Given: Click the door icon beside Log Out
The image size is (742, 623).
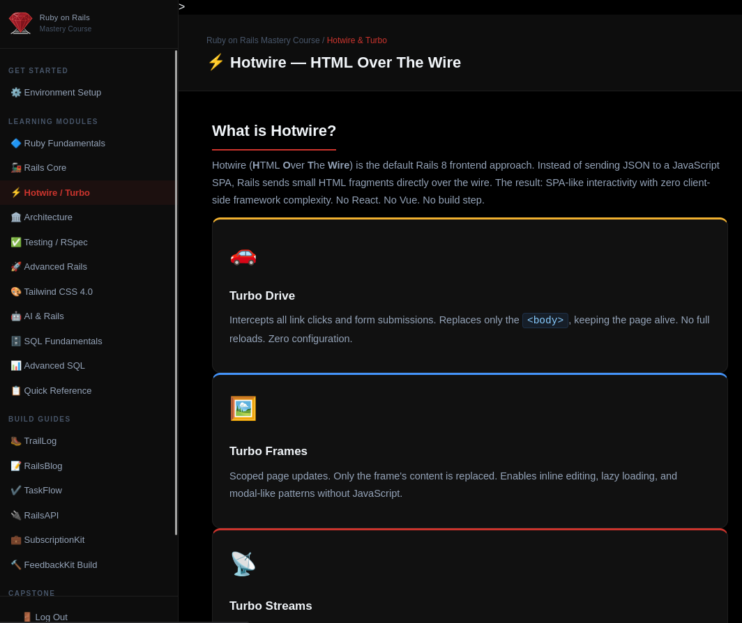Looking at the screenshot, I should (x=27, y=617).
